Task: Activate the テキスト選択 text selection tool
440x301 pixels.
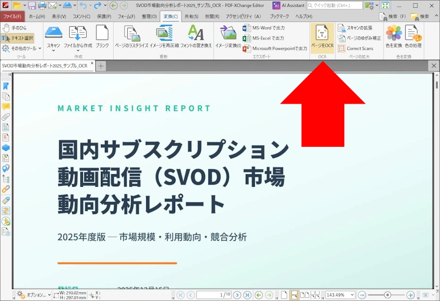Action: pyautogui.click(x=17, y=38)
